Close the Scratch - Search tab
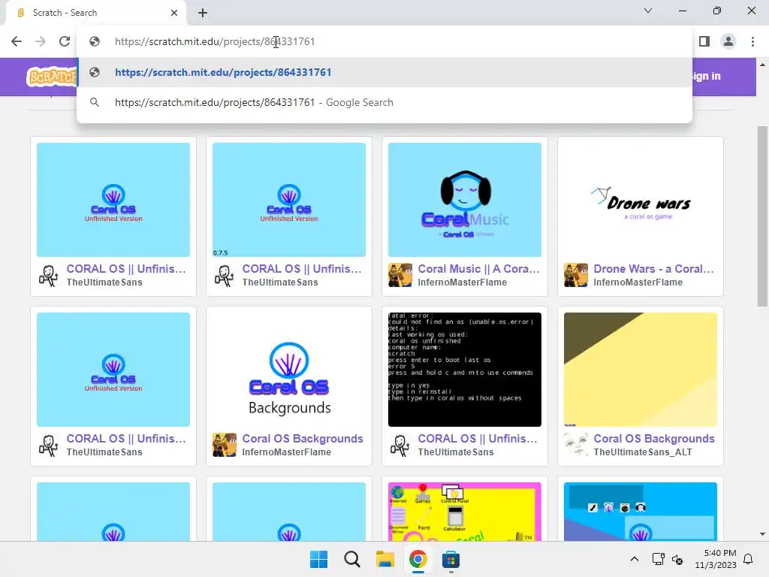Screen dimensions: 769x577 [x=174, y=13]
